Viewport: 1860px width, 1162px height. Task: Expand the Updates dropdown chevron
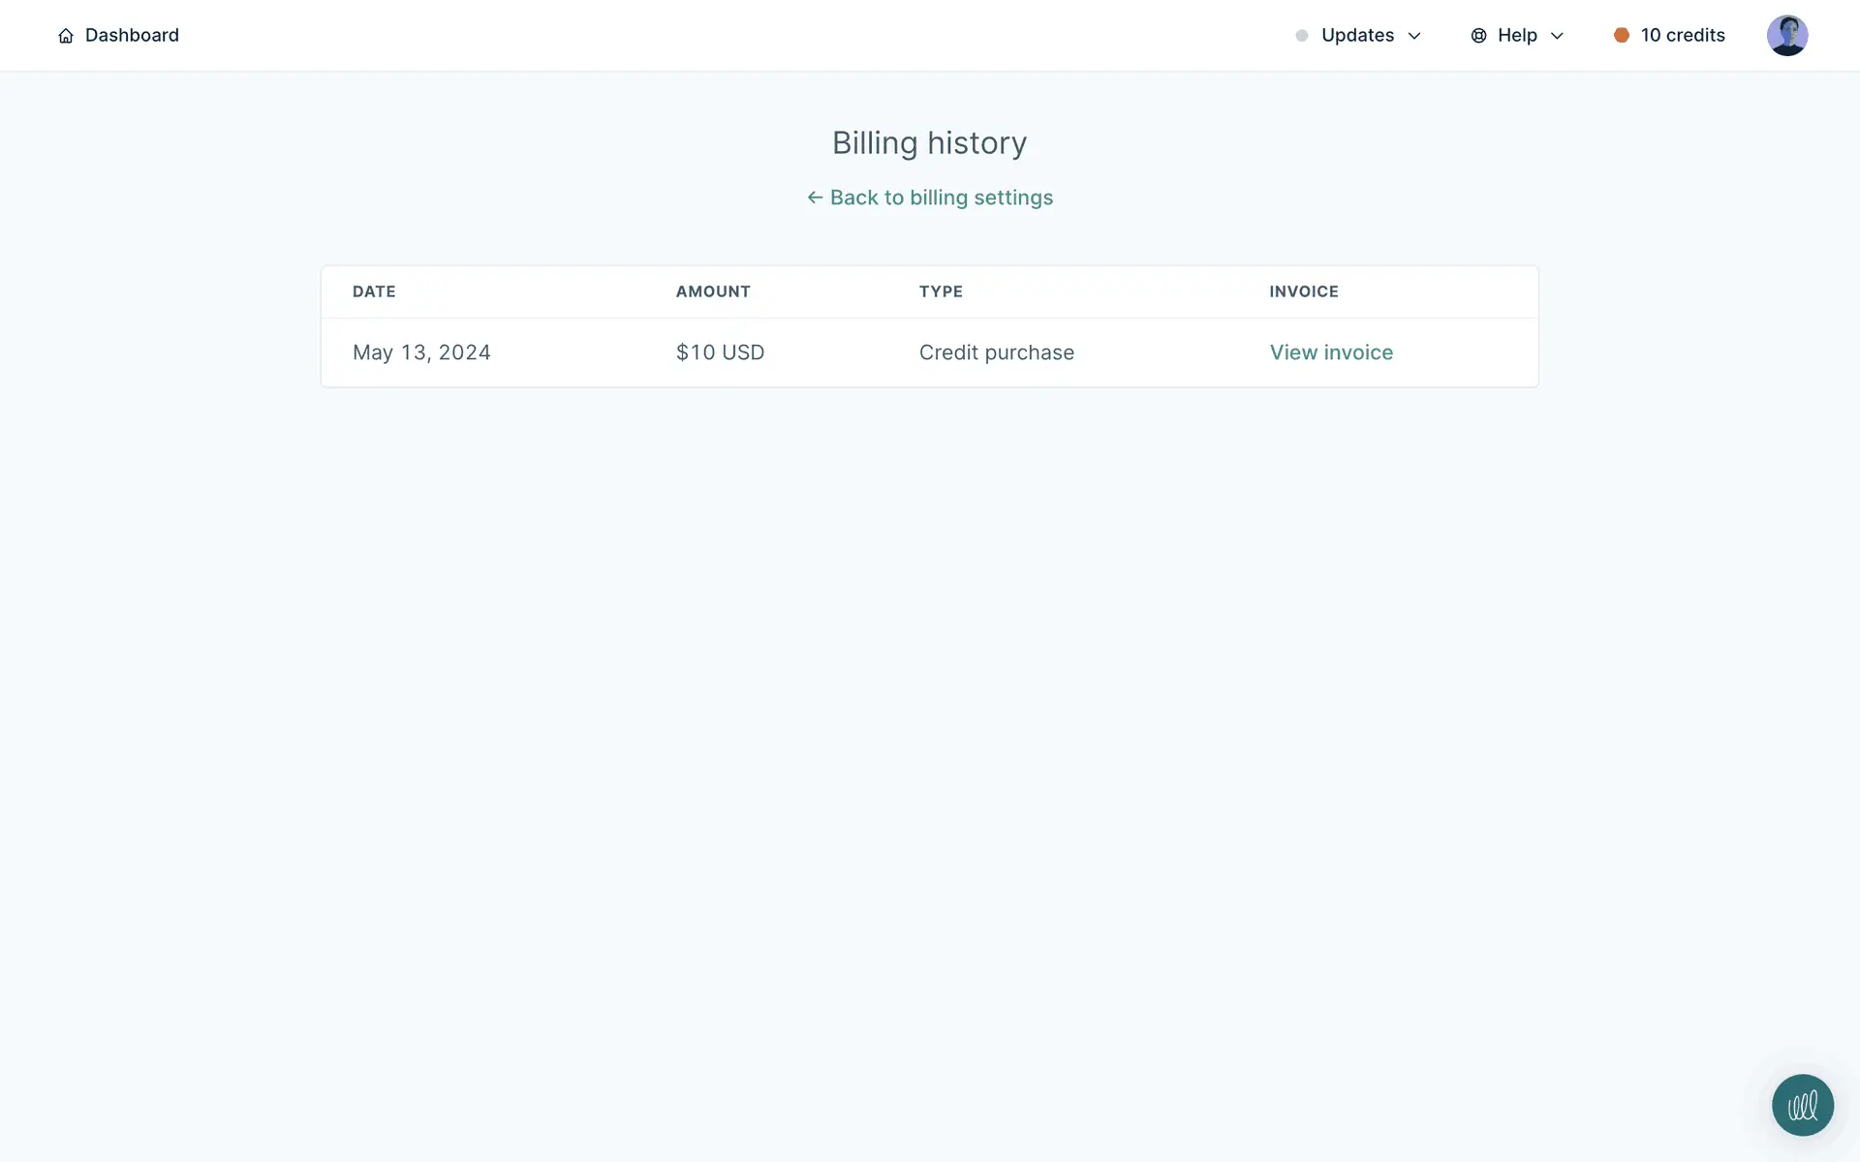click(1414, 36)
